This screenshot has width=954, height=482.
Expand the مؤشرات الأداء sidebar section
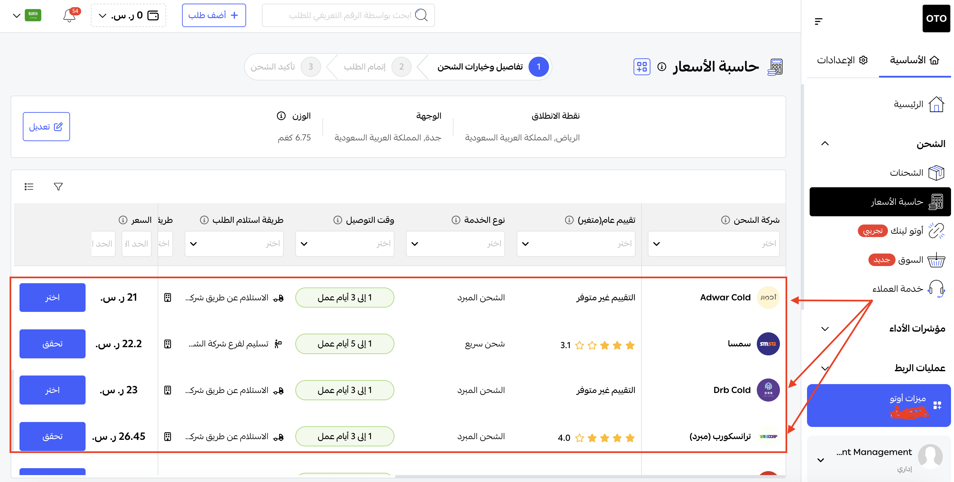[825, 329]
